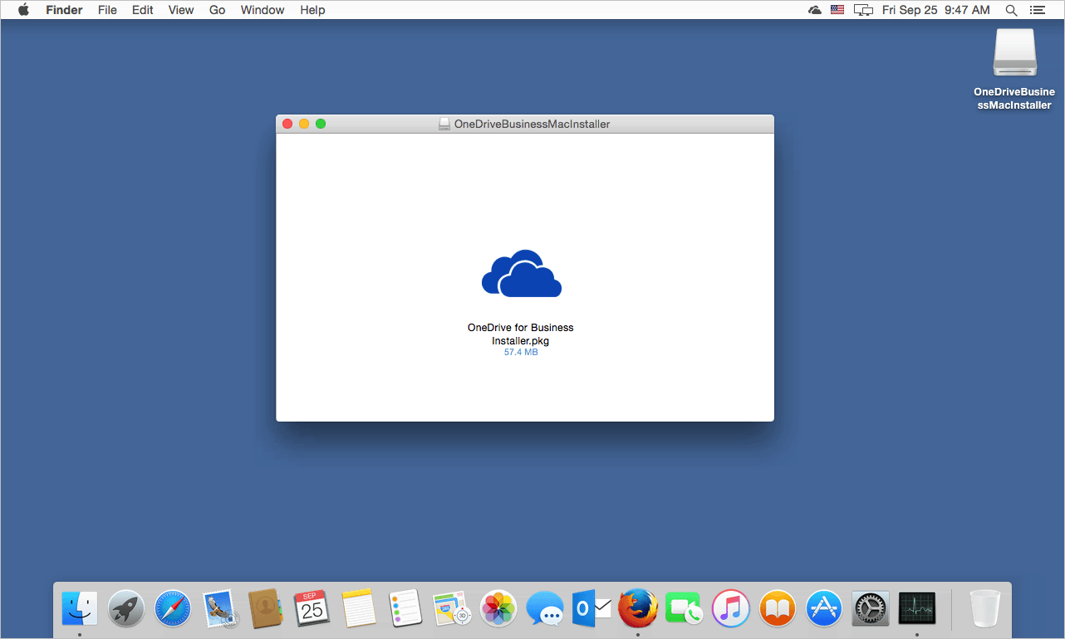The width and height of the screenshot is (1065, 639).
Task: Open the Mail eagle stamp icon
Action: (x=220, y=609)
